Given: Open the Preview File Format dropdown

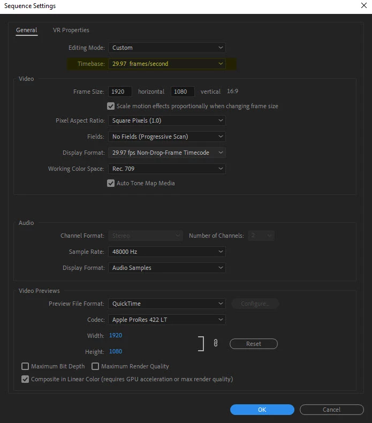Looking at the screenshot, I should (167, 304).
